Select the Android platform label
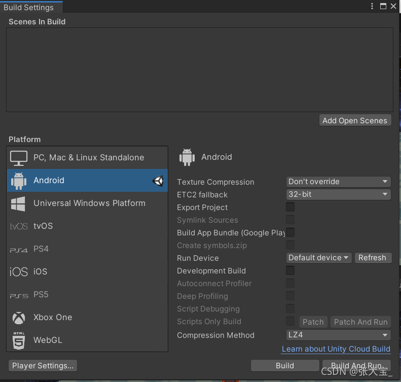The width and height of the screenshot is (401, 382). pyautogui.click(x=49, y=181)
